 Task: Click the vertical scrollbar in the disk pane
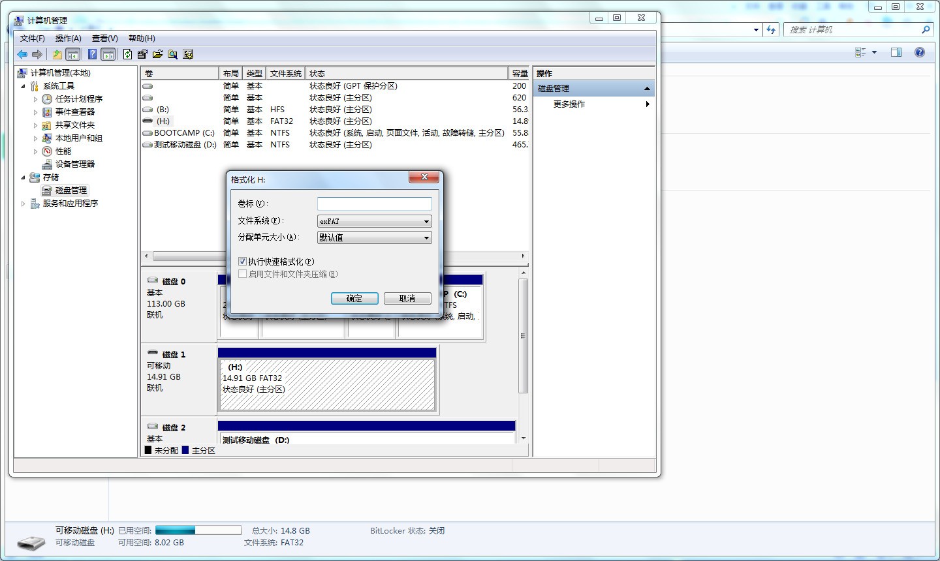point(523,336)
